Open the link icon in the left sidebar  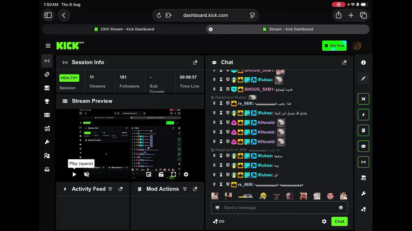(x=47, y=74)
